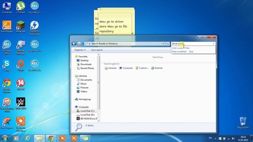Image resolution: width=253 pixels, height=142 pixels.
Task: Select Computer in navigation pane
Action: 82,107
